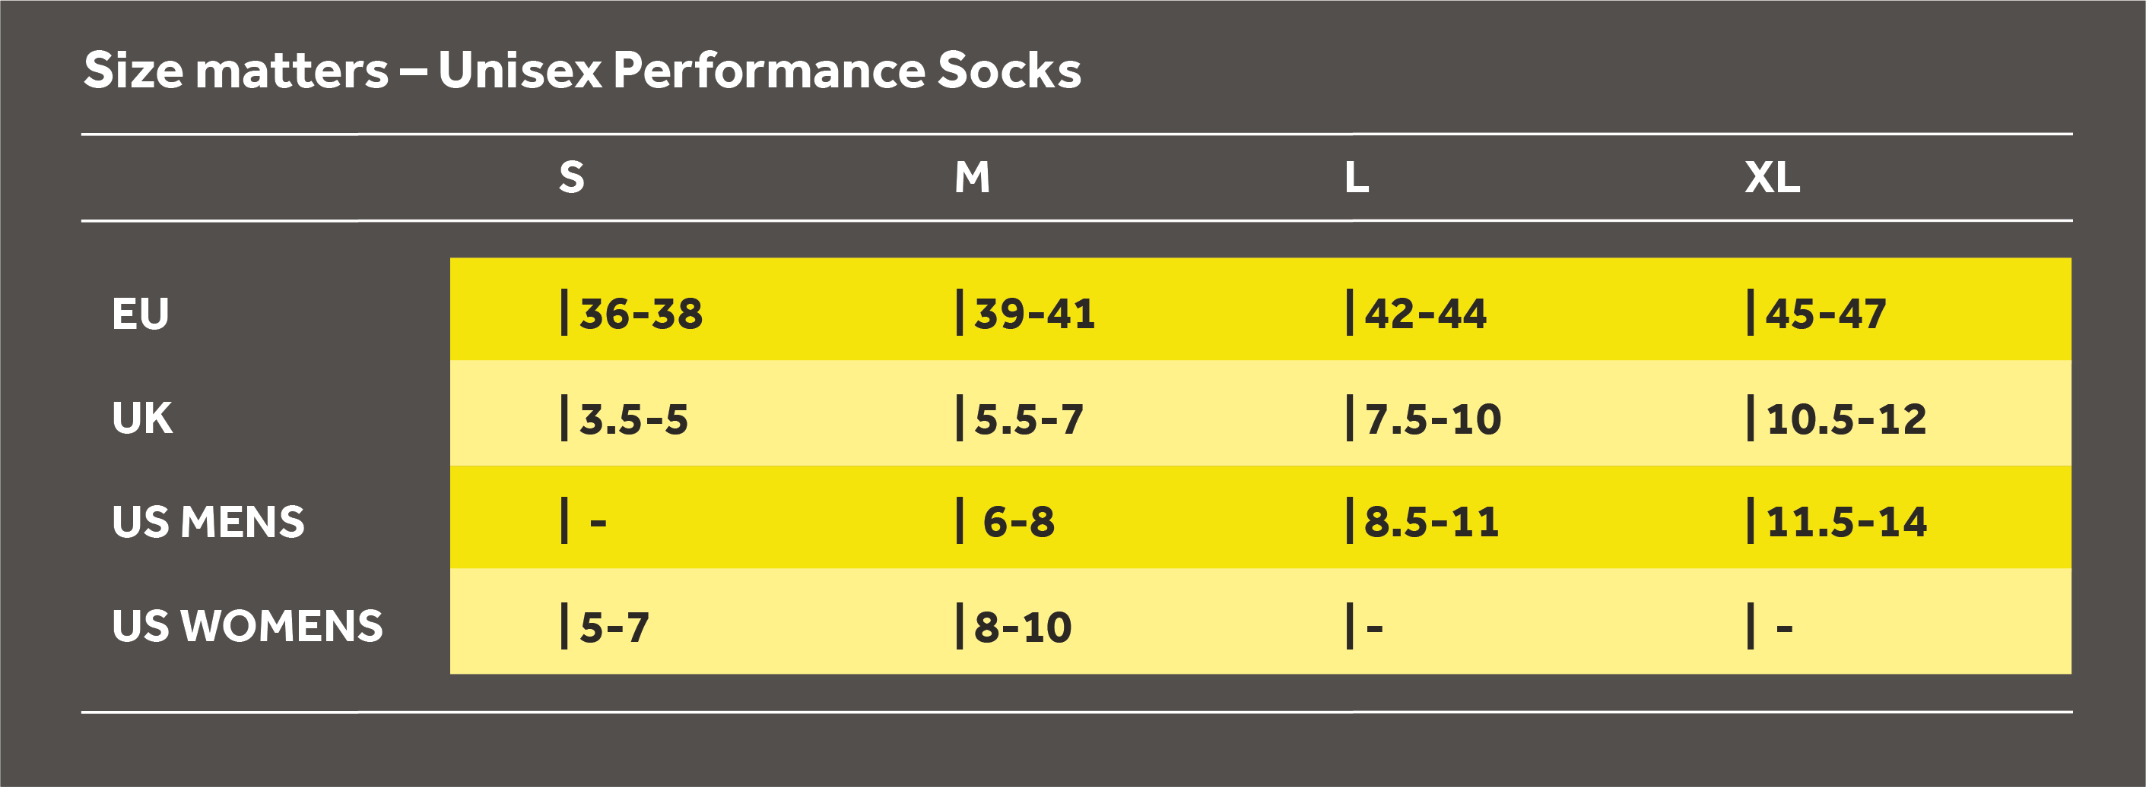Click the UK 10.5-12 size cell

(1846, 419)
